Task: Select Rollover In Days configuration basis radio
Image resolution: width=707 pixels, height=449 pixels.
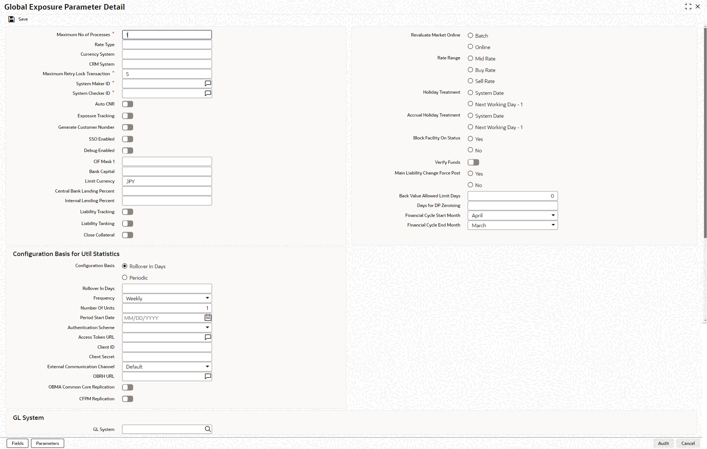Action: (x=125, y=266)
